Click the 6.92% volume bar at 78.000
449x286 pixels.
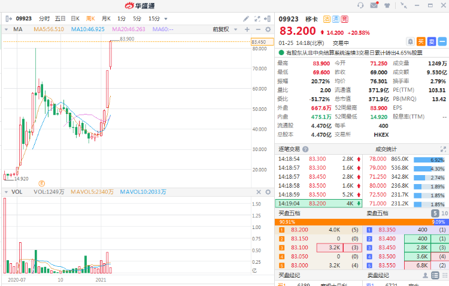coord(429,159)
